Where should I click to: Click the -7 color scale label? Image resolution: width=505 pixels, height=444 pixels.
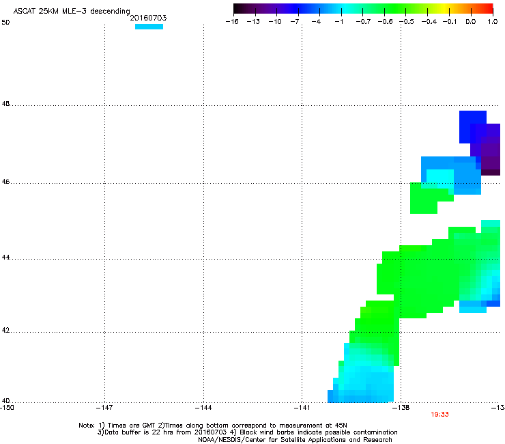click(x=294, y=22)
